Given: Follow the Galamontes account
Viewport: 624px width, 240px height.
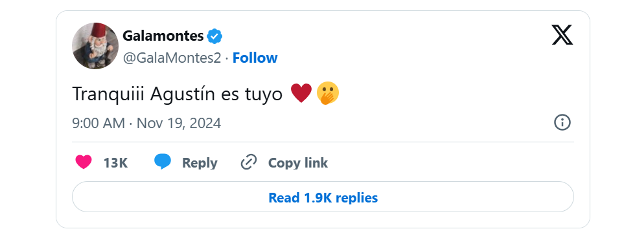Looking at the screenshot, I should [x=255, y=58].
